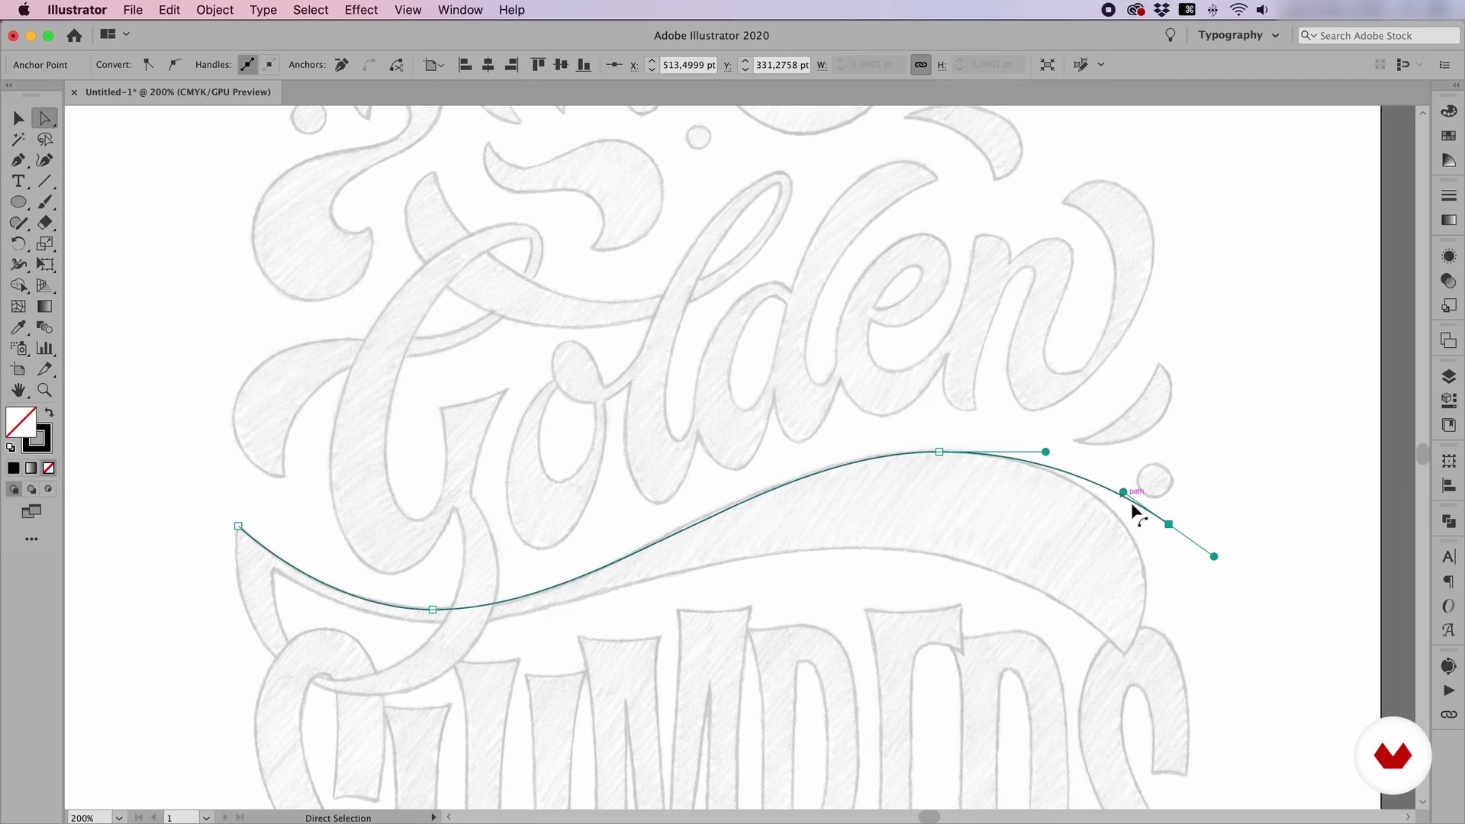The image size is (1465, 824).
Task: Select the Column Graph tool
Action: coord(44,349)
